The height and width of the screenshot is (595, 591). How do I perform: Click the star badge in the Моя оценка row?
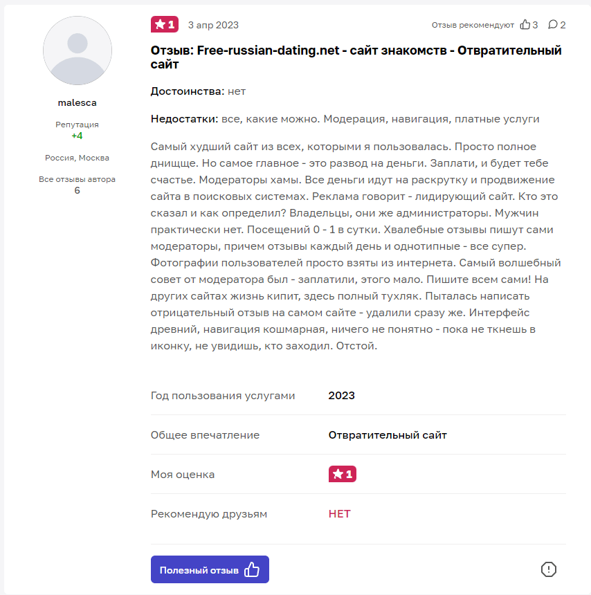343,475
